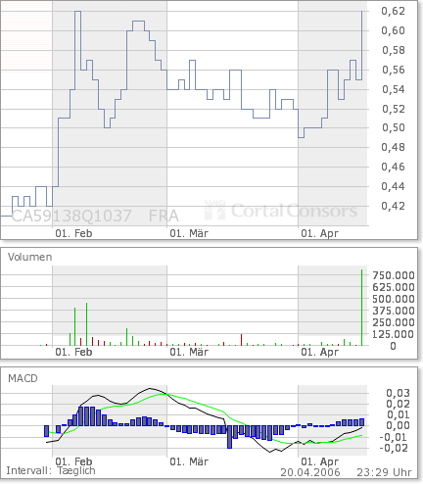This screenshot has width=423, height=484.
Task: Click the 23:29 Uhr timestamp
Action: tap(384, 472)
